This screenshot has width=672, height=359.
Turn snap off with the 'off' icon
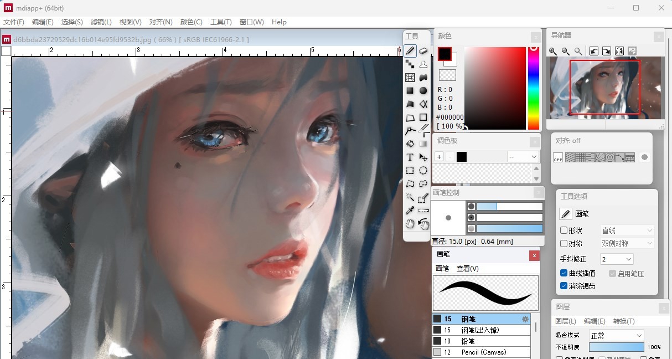pyautogui.click(x=558, y=157)
